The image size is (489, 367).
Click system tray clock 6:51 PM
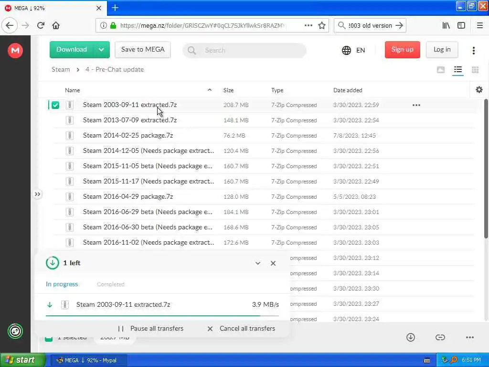(x=471, y=360)
